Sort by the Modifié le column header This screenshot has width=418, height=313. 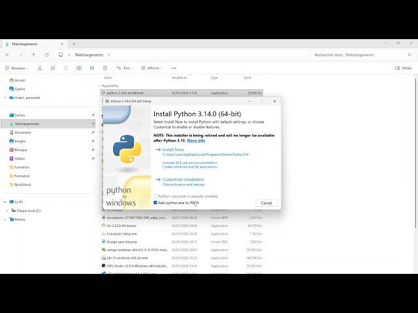click(179, 78)
